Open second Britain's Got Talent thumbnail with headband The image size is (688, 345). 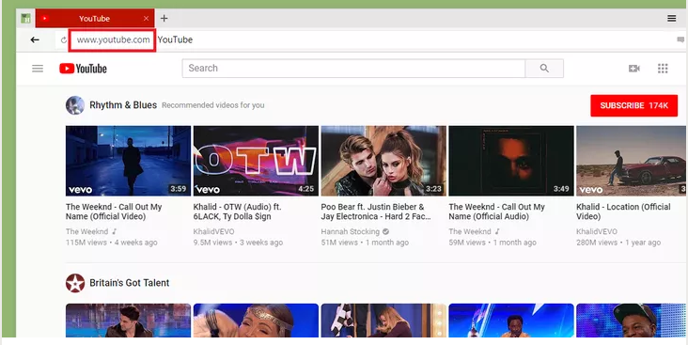pos(256,321)
